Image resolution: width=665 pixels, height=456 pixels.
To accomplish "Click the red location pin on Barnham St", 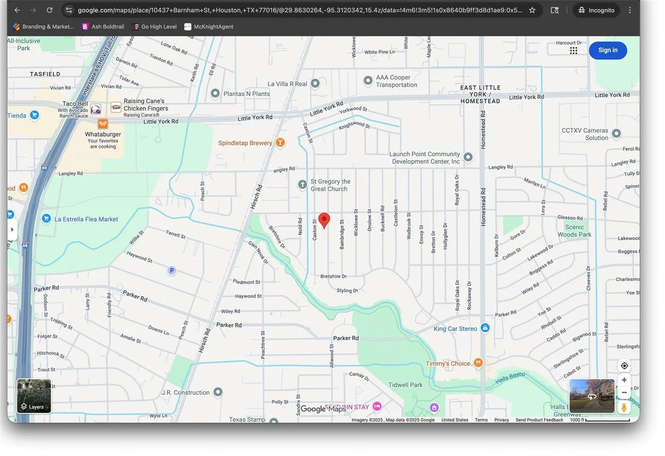I will [x=324, y=220].
